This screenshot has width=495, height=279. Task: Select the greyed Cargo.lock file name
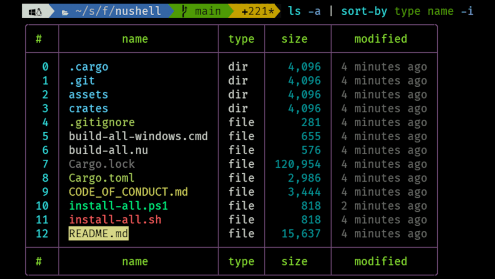click(101, 164)
